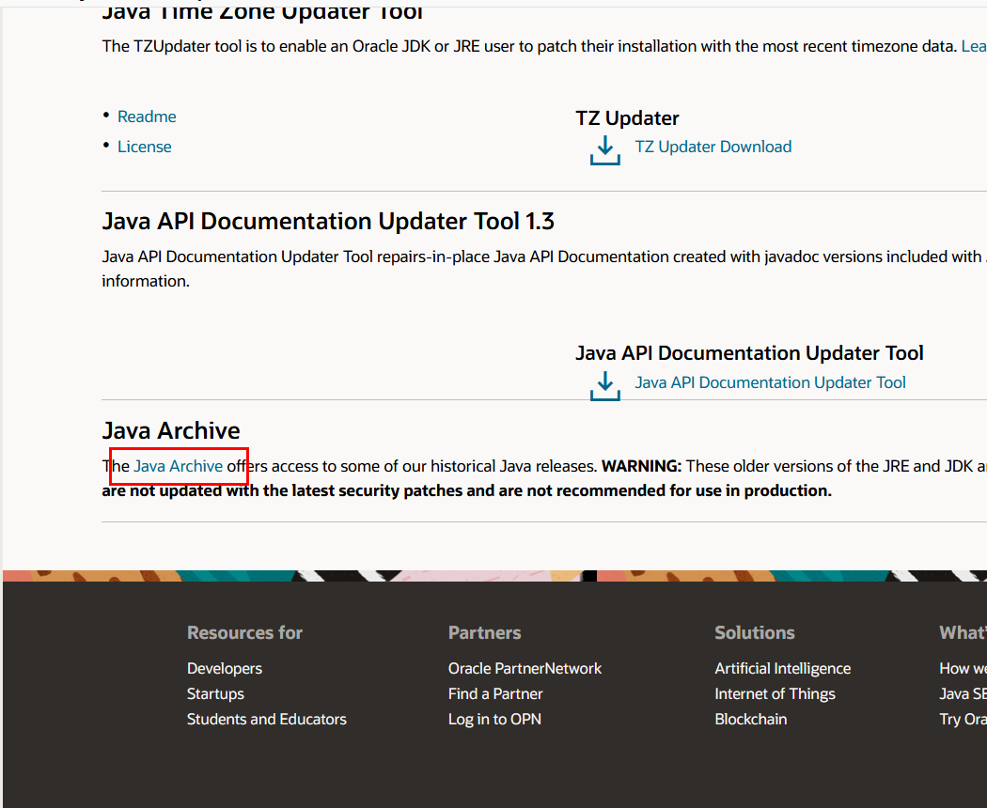Click the Java API Documentation Updater Tool link
This screenshot has width=987, height=808.
770,382
